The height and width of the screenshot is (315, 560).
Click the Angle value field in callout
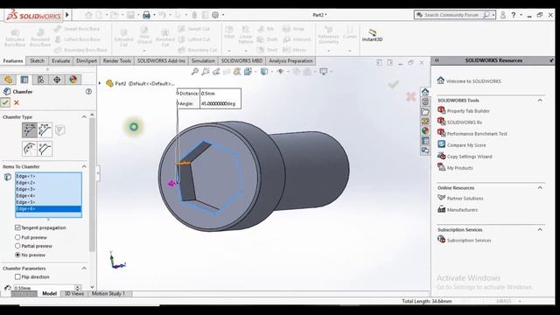point(220,103)
